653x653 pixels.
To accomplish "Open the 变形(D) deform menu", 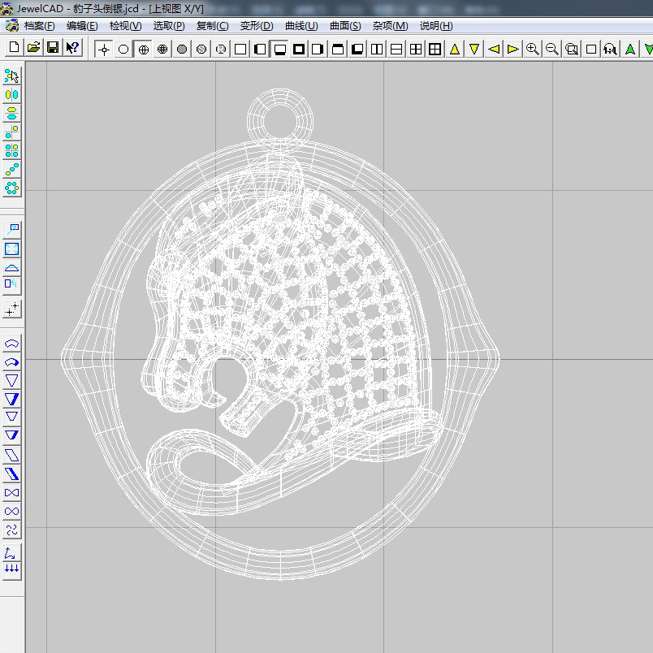I will pyautogui.click(x=257, y=26).
